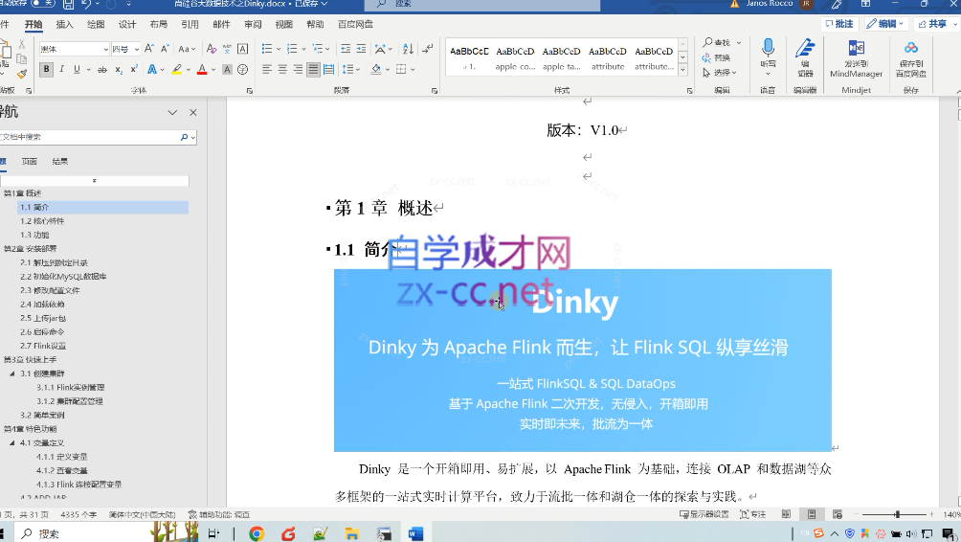
Task: Click the zoom slider handle
Action: point(897,514)
